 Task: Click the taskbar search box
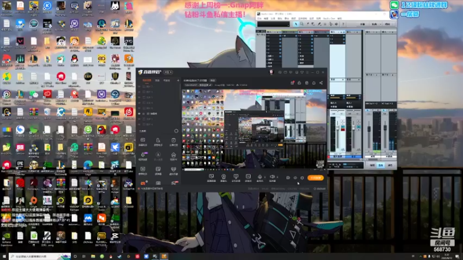click(40, 257)
